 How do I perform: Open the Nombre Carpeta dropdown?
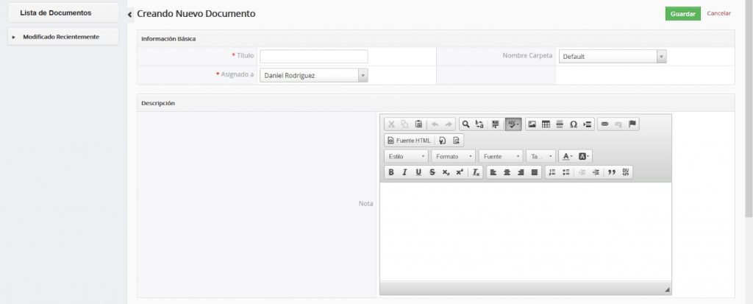[612, 57]
